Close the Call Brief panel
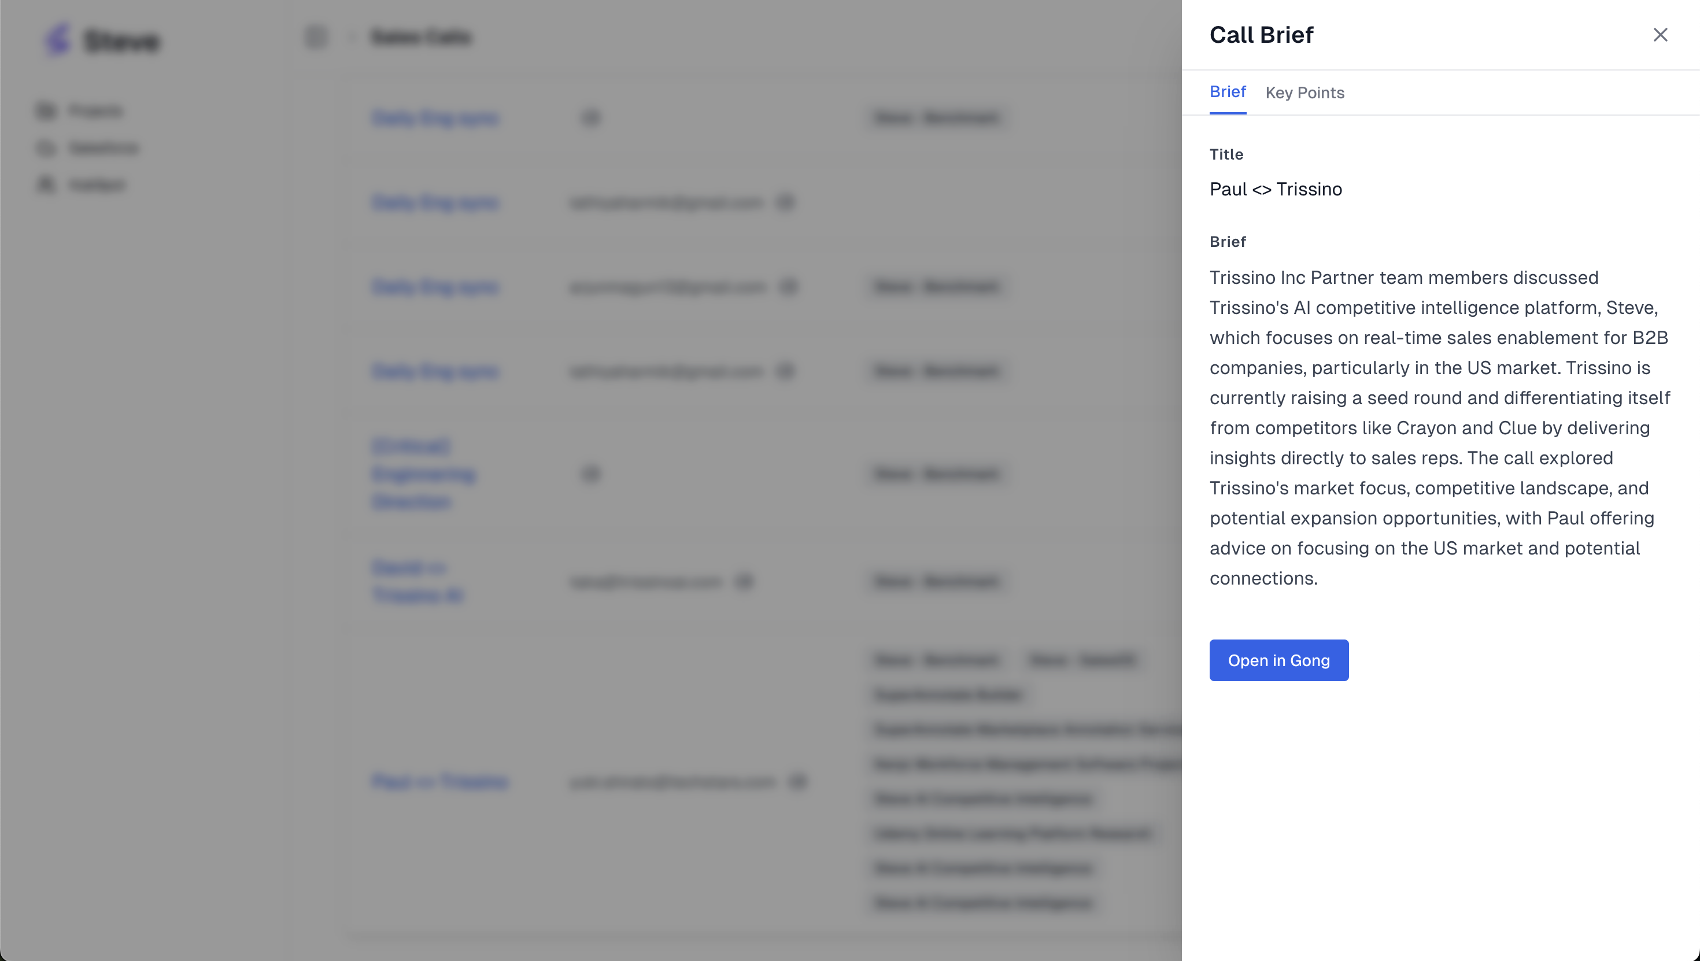Viewport: 1700px width, 961px height. tap(1660, 35)
